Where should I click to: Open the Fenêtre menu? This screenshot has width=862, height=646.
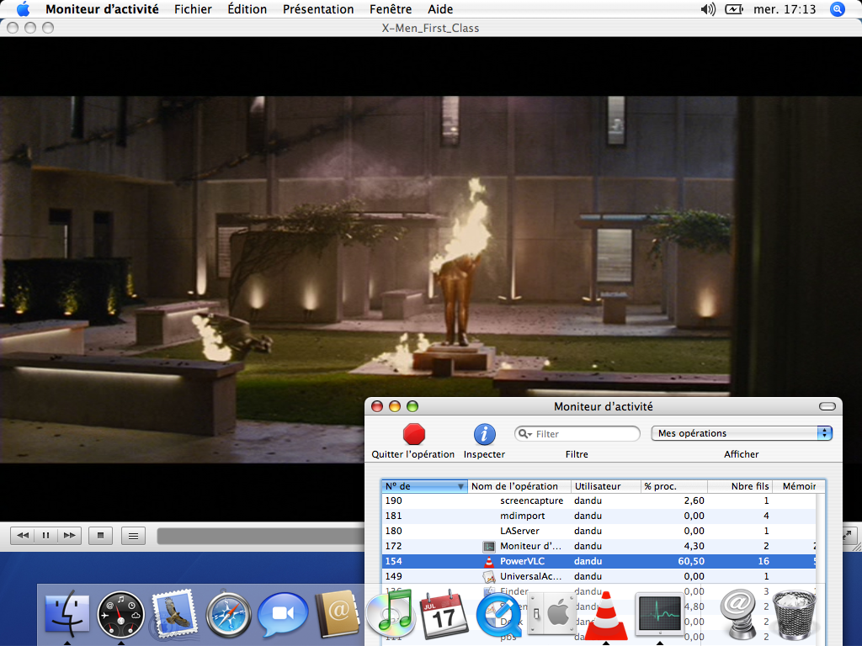391,8
